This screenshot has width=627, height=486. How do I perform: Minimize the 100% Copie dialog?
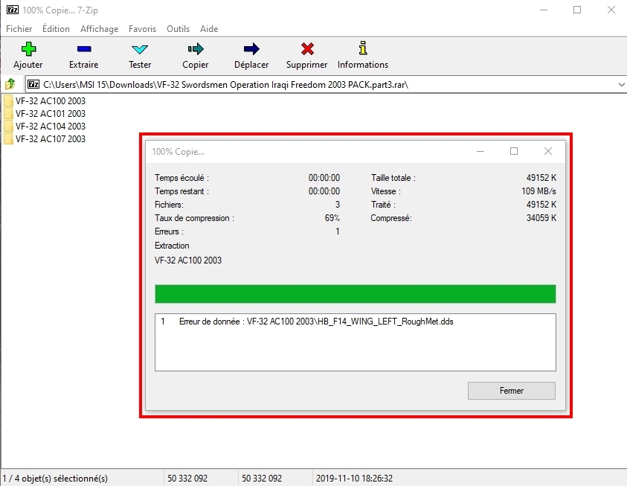(480, 151)
